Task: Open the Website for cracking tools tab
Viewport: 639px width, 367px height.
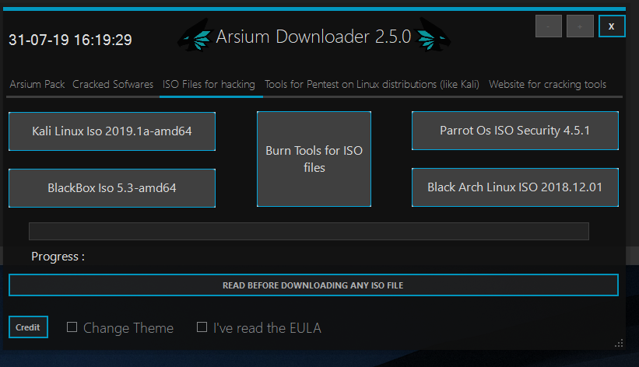Action: coord(547,84)
